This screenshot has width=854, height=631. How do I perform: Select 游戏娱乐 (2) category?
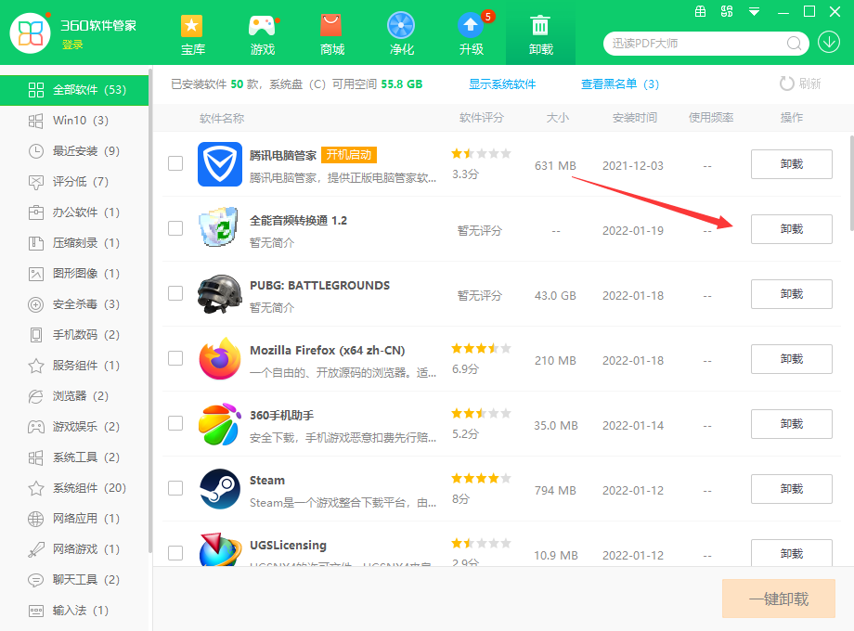[x=74, y=427]
